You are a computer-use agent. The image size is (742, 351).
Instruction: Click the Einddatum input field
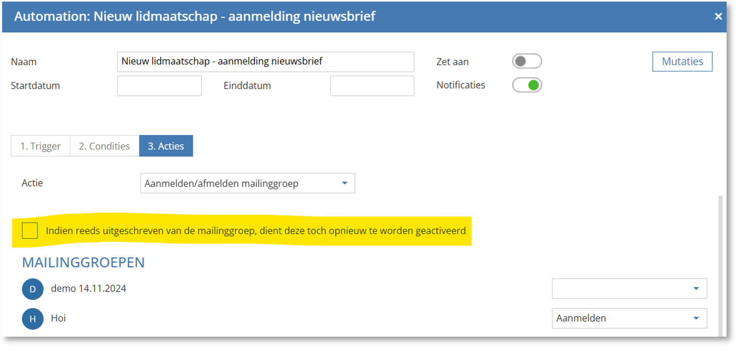tap(372, 86)
